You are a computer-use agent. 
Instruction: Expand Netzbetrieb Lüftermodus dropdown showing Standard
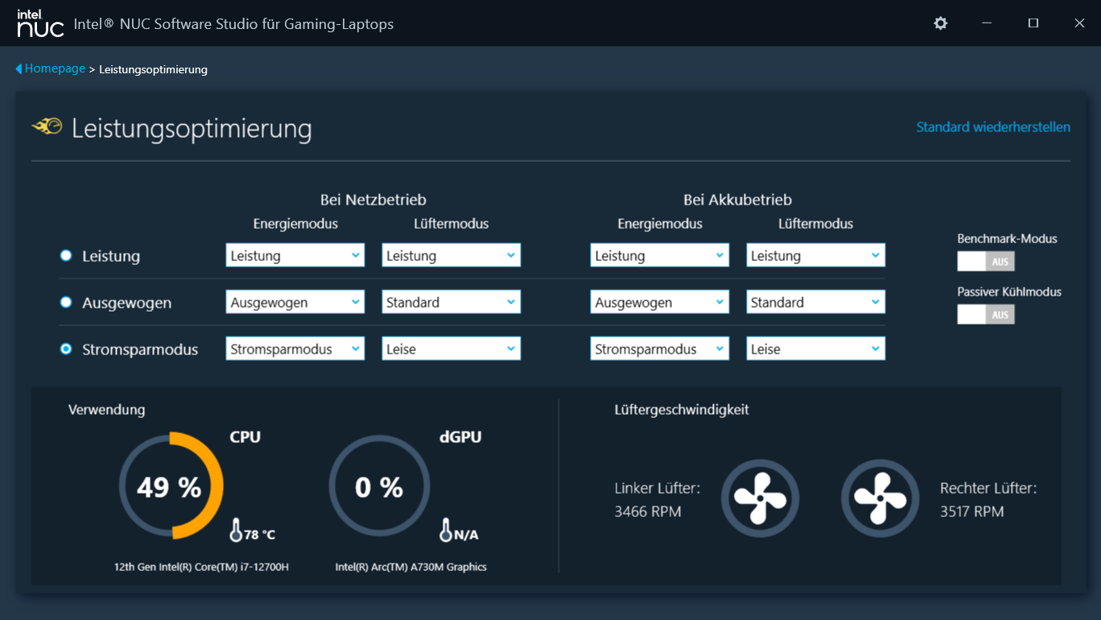(x=451, y=303)
